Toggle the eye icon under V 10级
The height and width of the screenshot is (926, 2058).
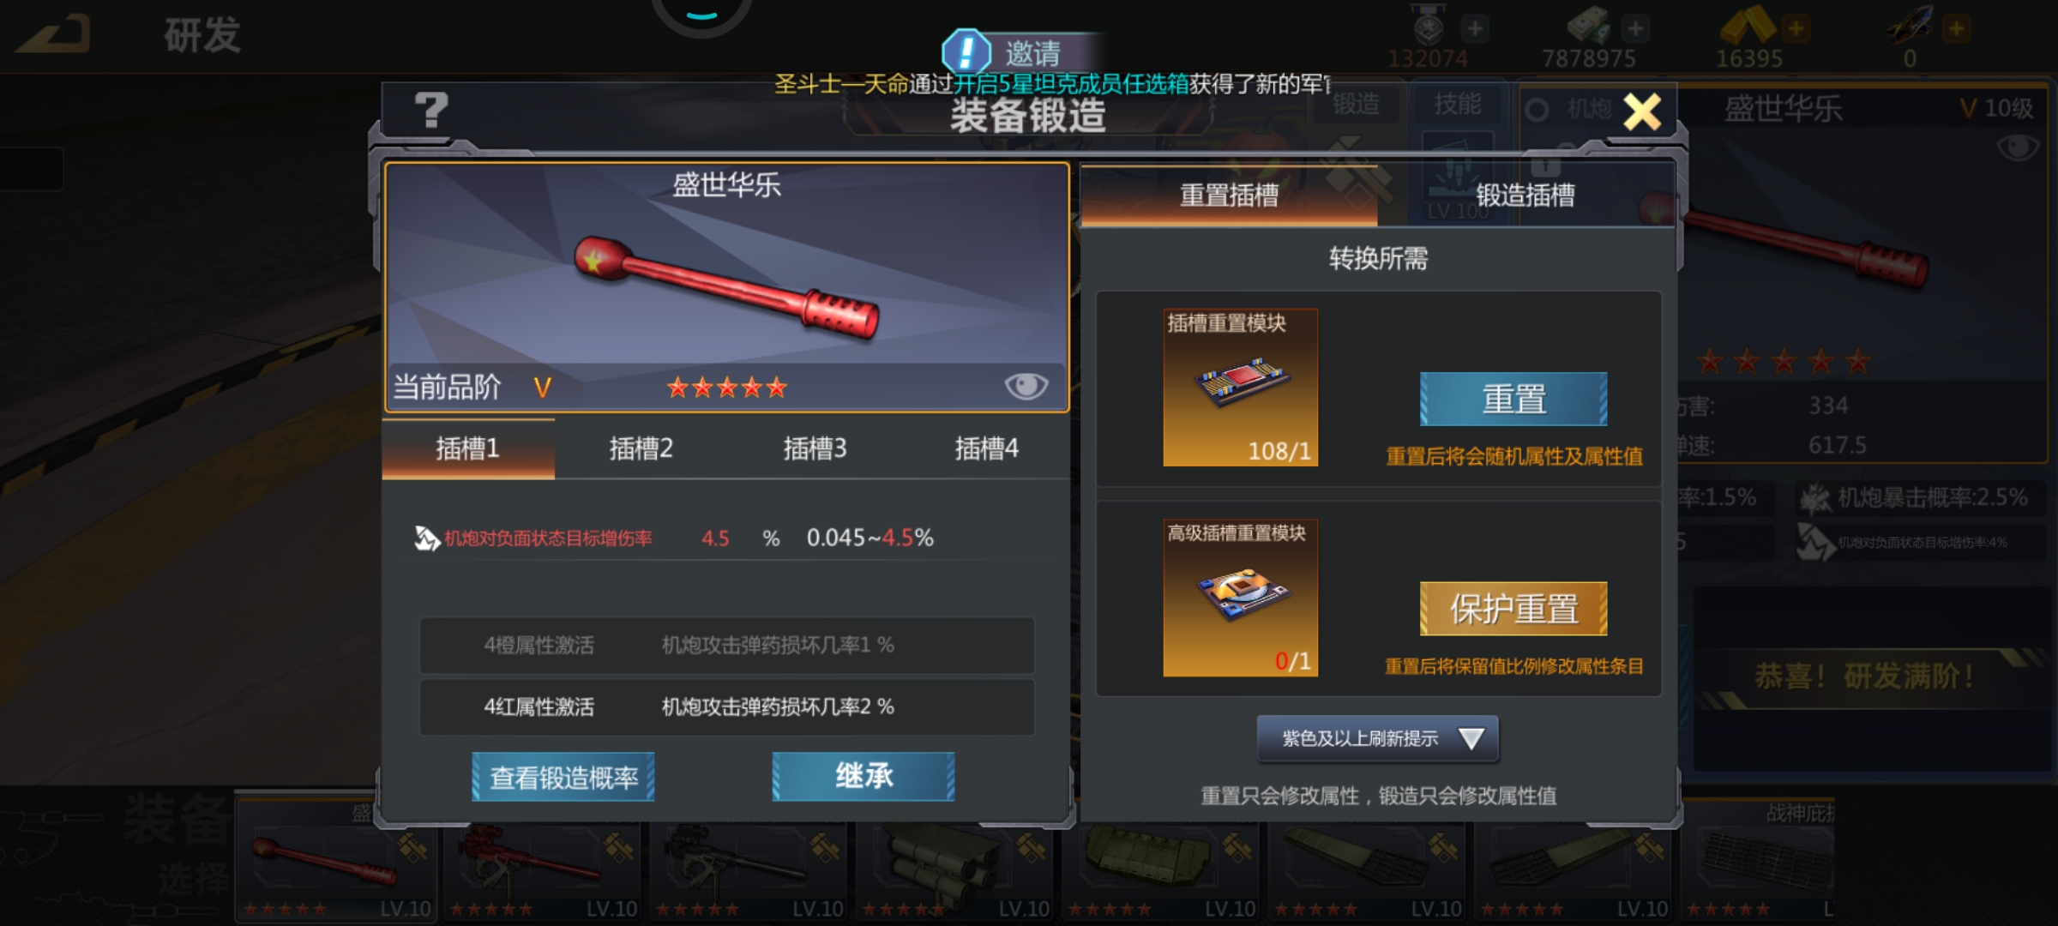click(x=2018, y=147)
